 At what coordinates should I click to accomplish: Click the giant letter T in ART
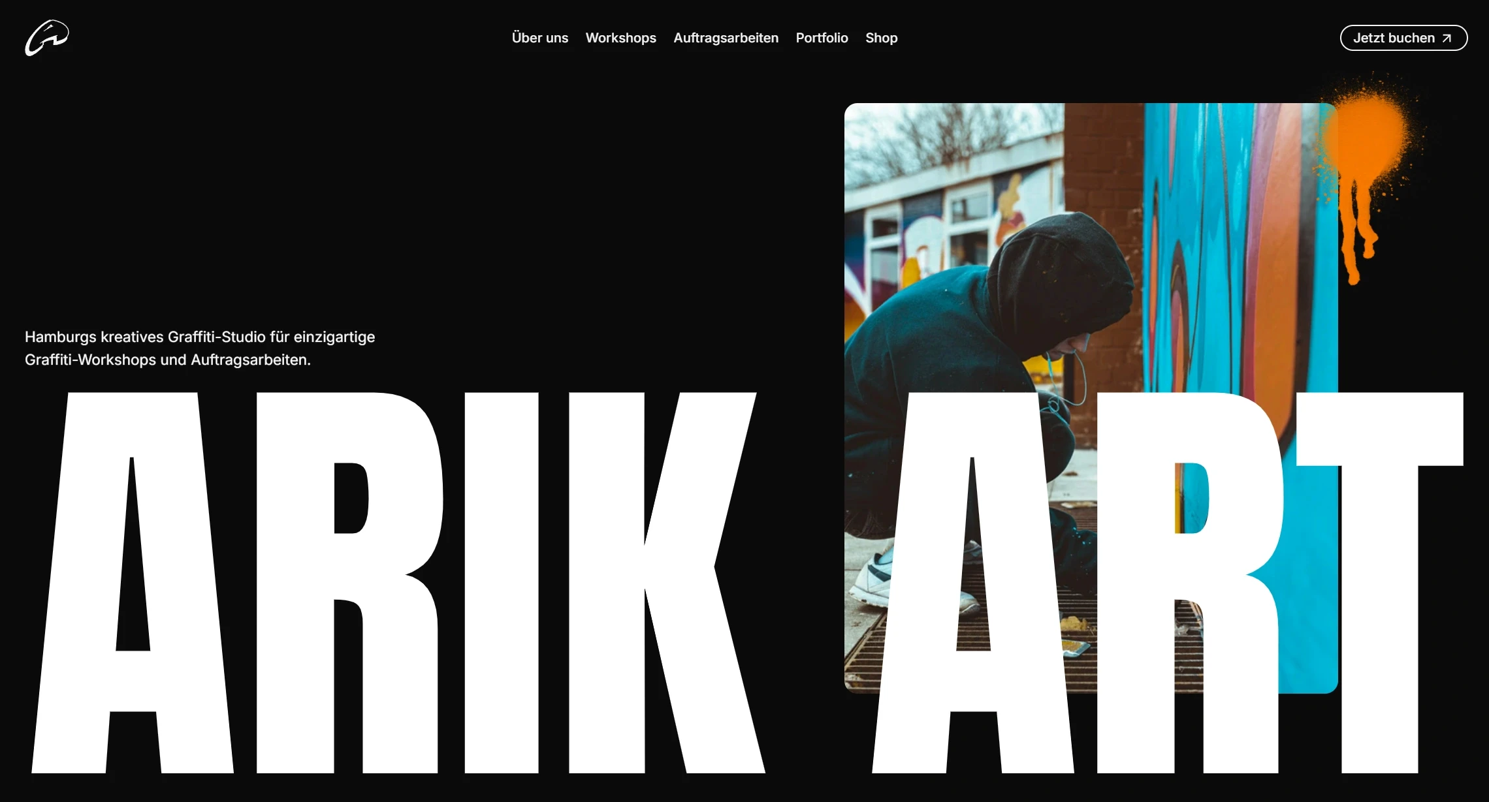point(1379,583)
